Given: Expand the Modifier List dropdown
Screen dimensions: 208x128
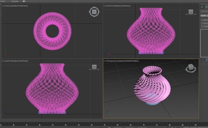Looking at the screenshot, I should (204, 15).
